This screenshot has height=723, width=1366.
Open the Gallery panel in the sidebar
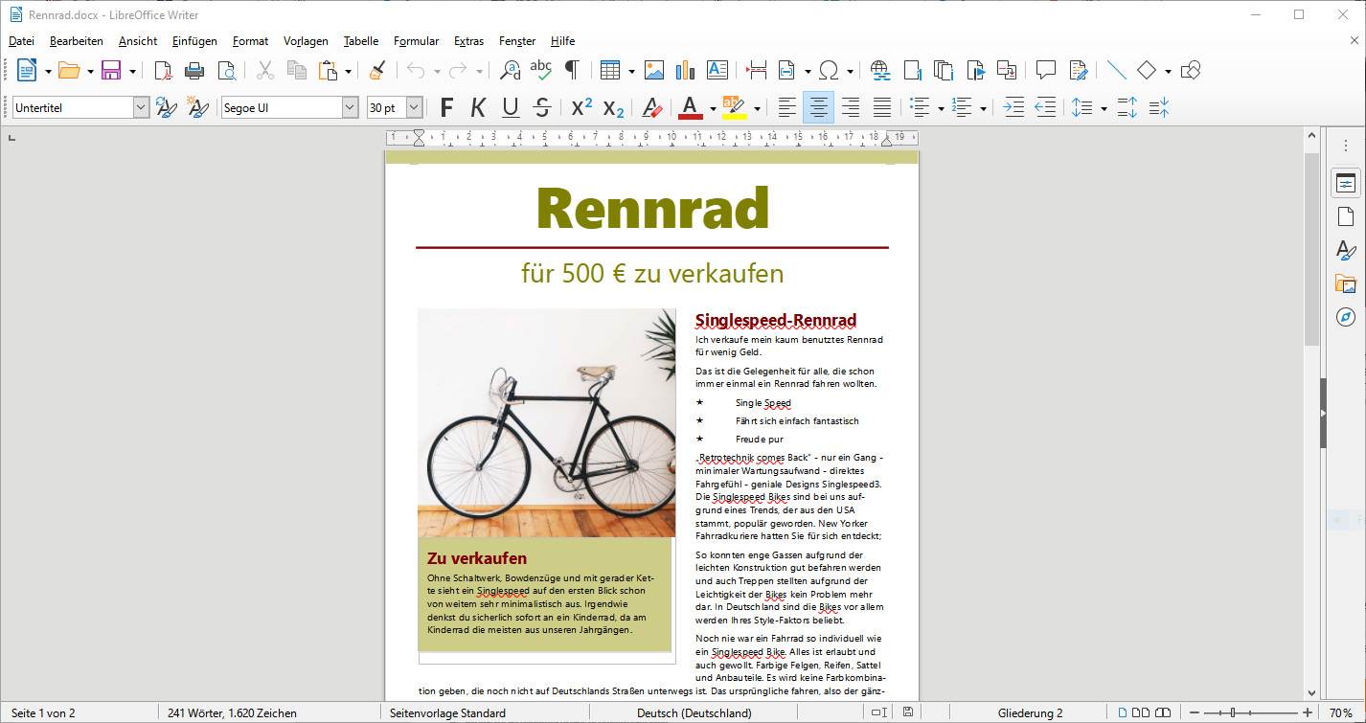pyautogui.click(x=1347, y=283)
